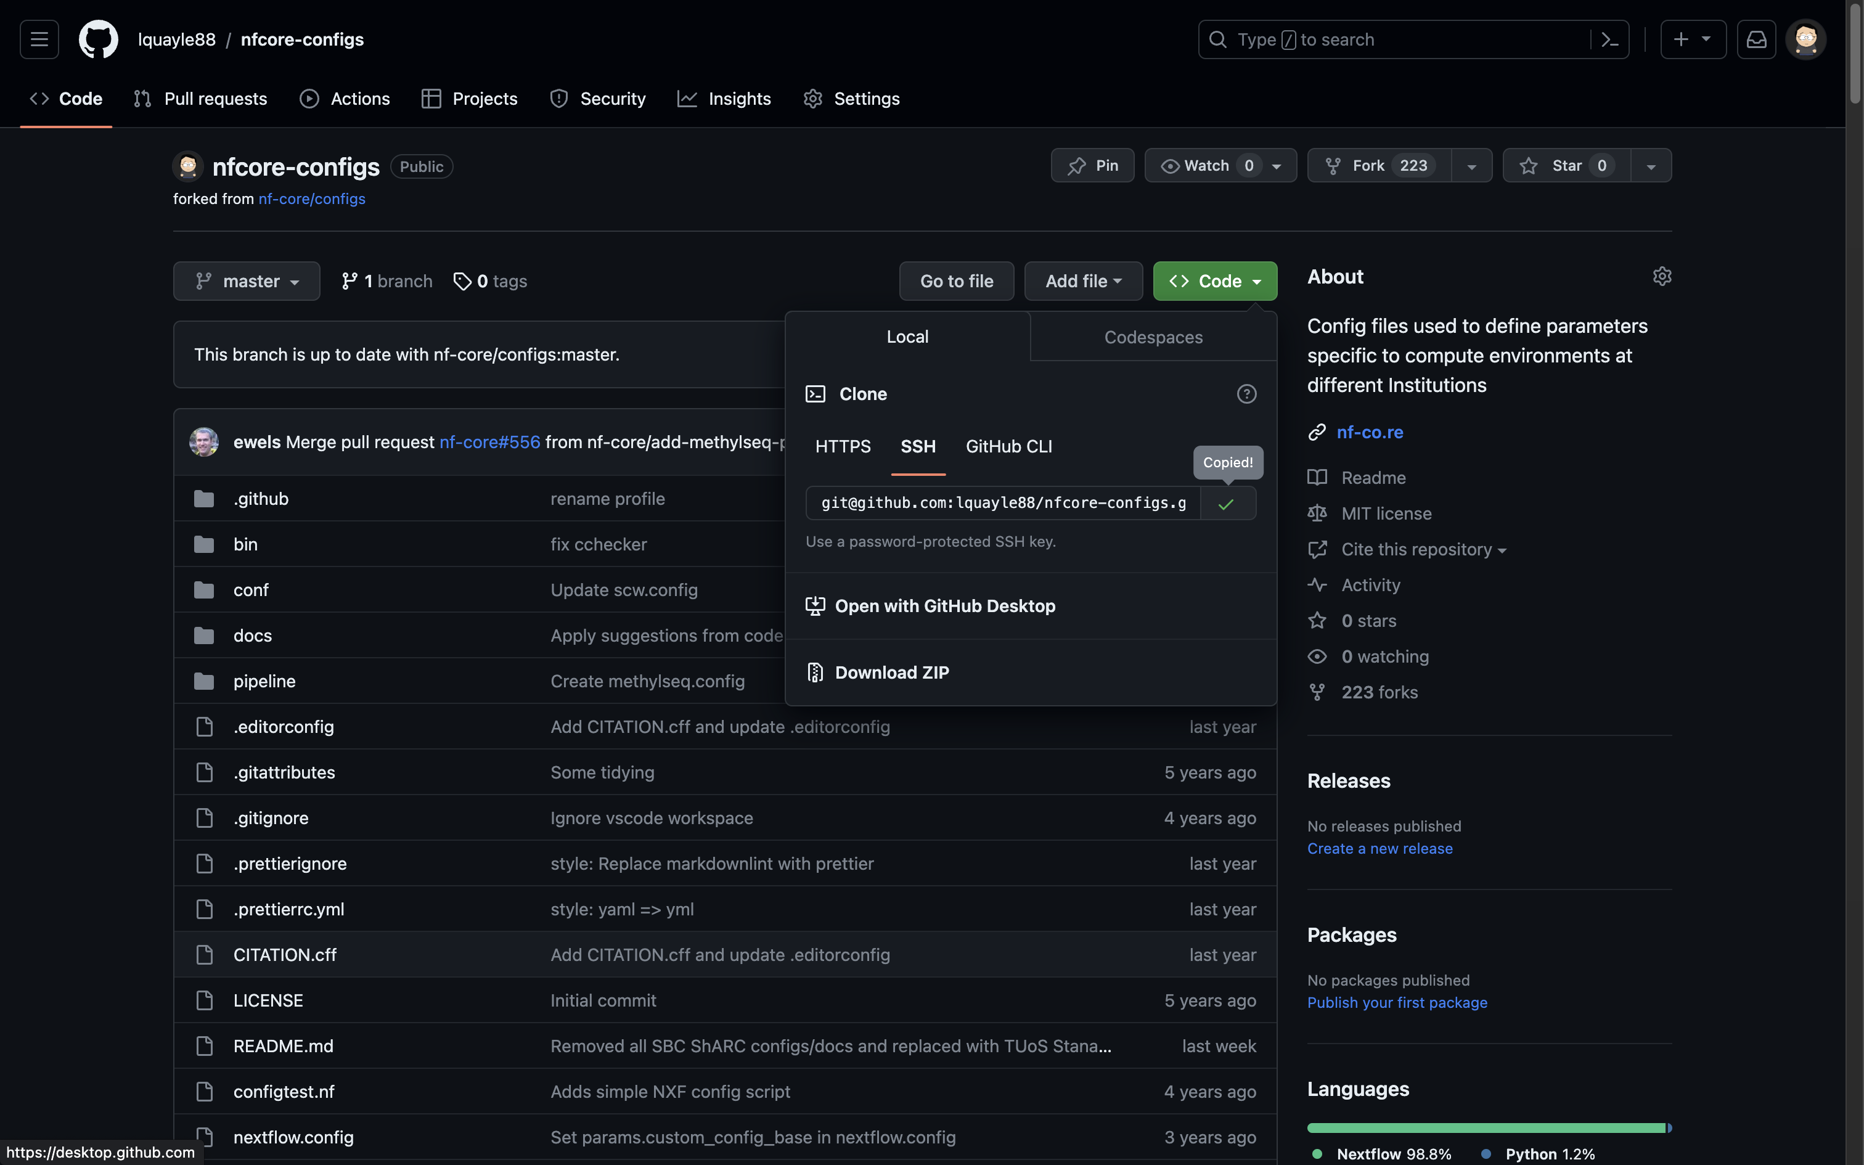The width and height of the screenshot is (1864, 1165).
Task: Click the .github folder icon
Action: (x=204, y=499)
